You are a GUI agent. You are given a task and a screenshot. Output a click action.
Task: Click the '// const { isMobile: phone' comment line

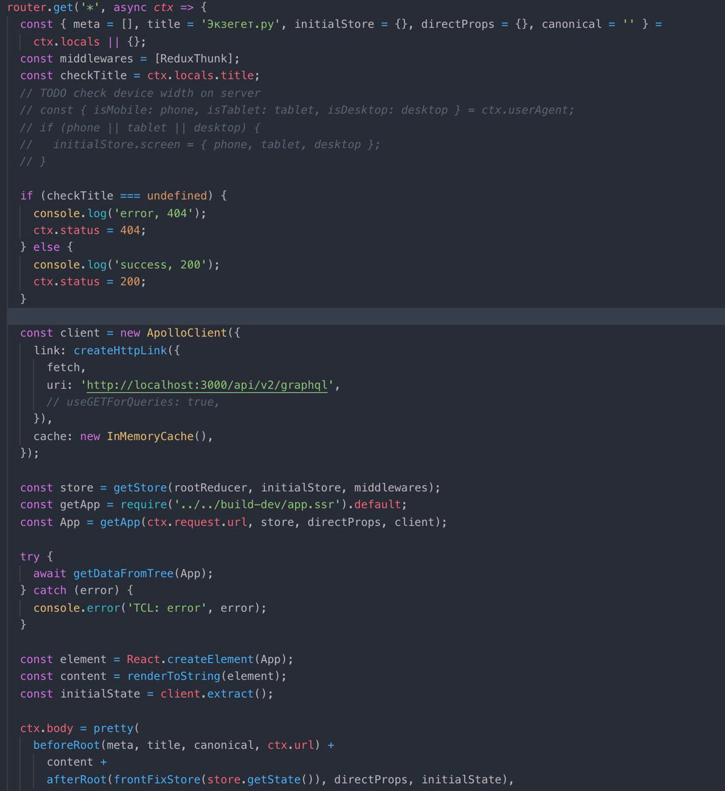coord(297,110)
